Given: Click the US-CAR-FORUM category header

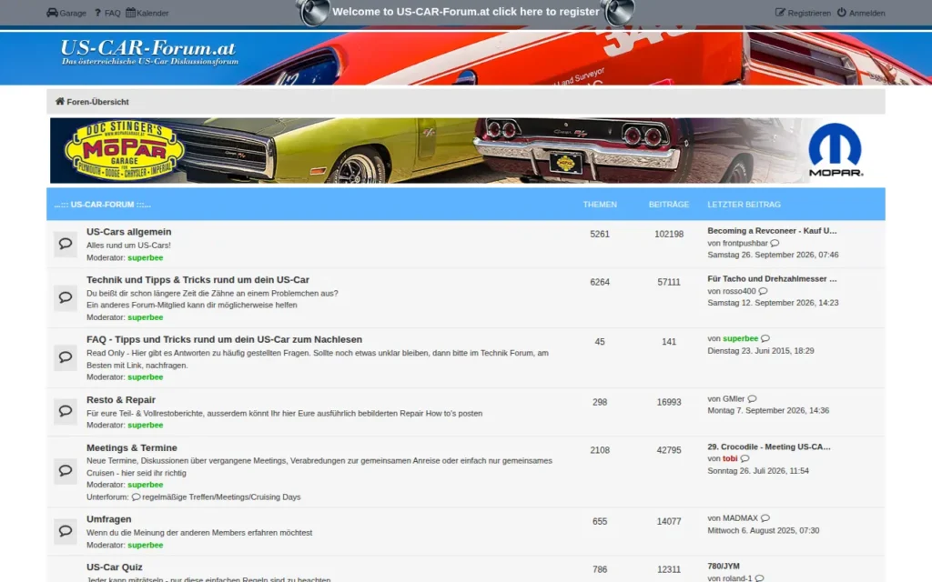Looking at the screenshot, I should (x=102, y=205).
